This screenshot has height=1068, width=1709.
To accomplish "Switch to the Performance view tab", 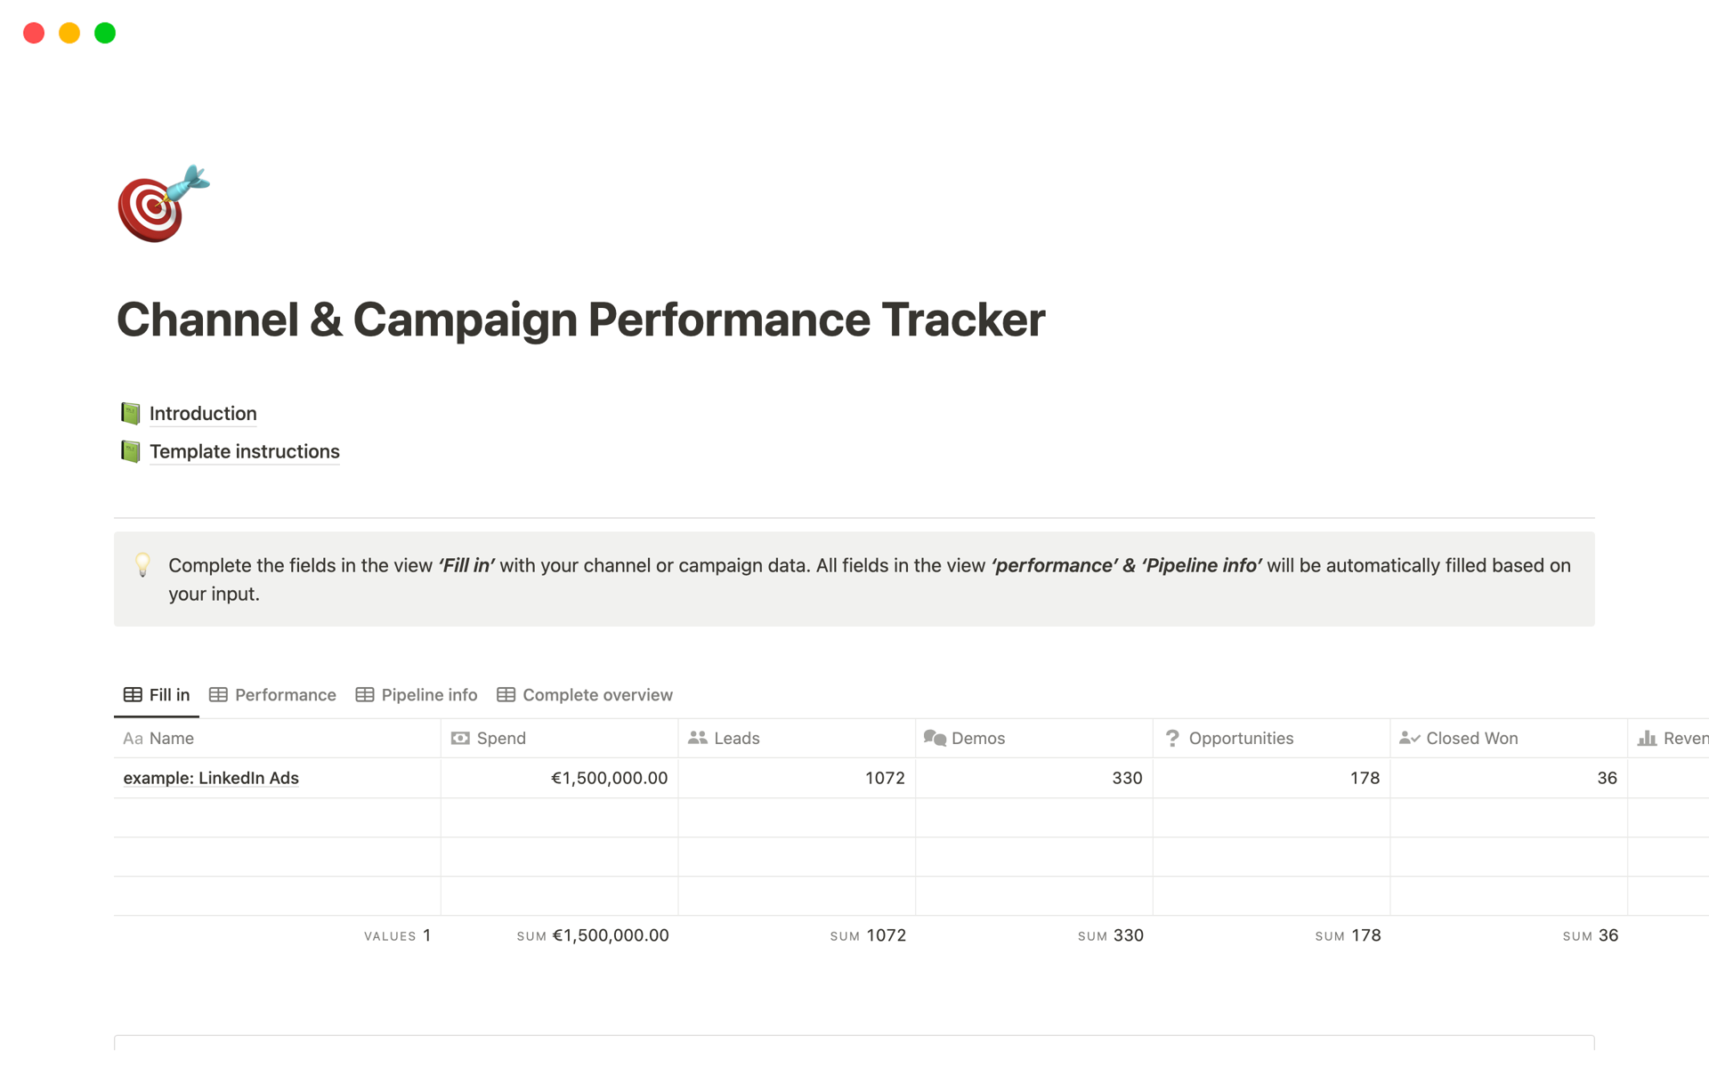I will [x=272, y=695].
